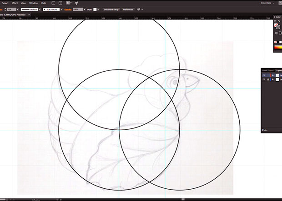Click the Document Setup button

coord(111,9)
